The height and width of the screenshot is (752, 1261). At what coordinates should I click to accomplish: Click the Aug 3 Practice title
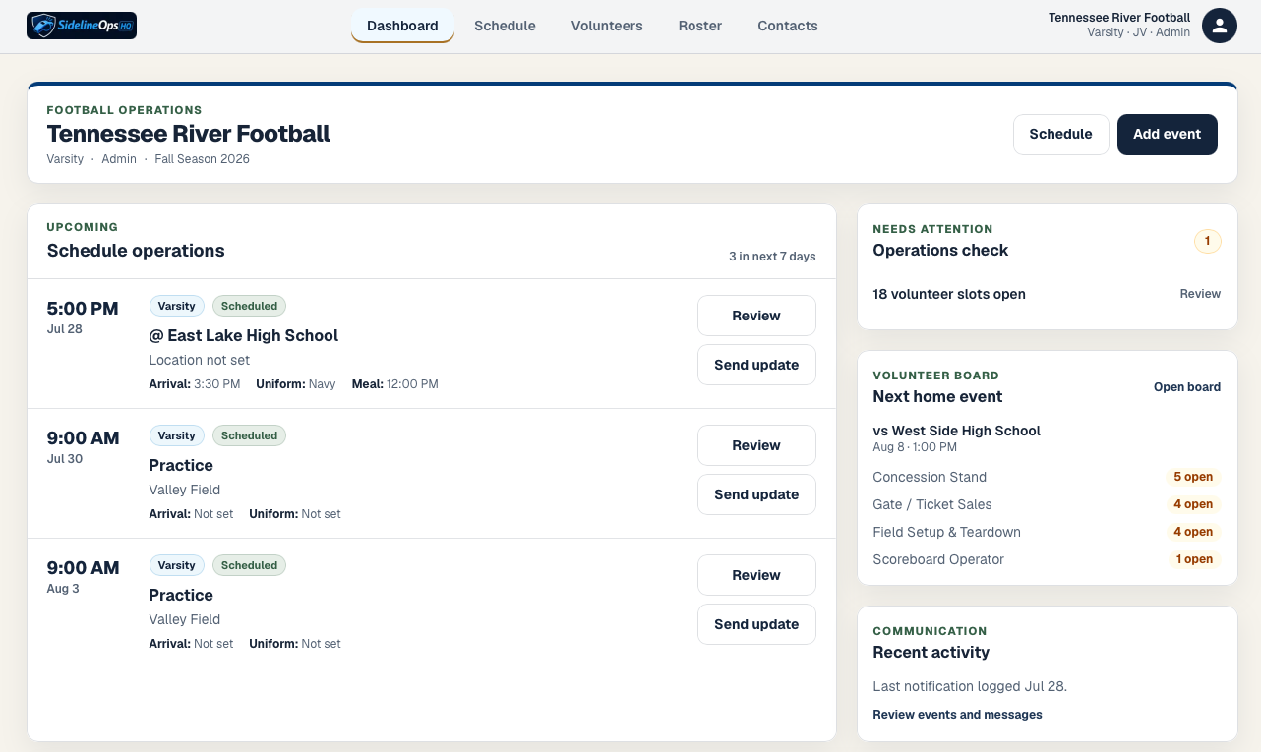(181, 595)
